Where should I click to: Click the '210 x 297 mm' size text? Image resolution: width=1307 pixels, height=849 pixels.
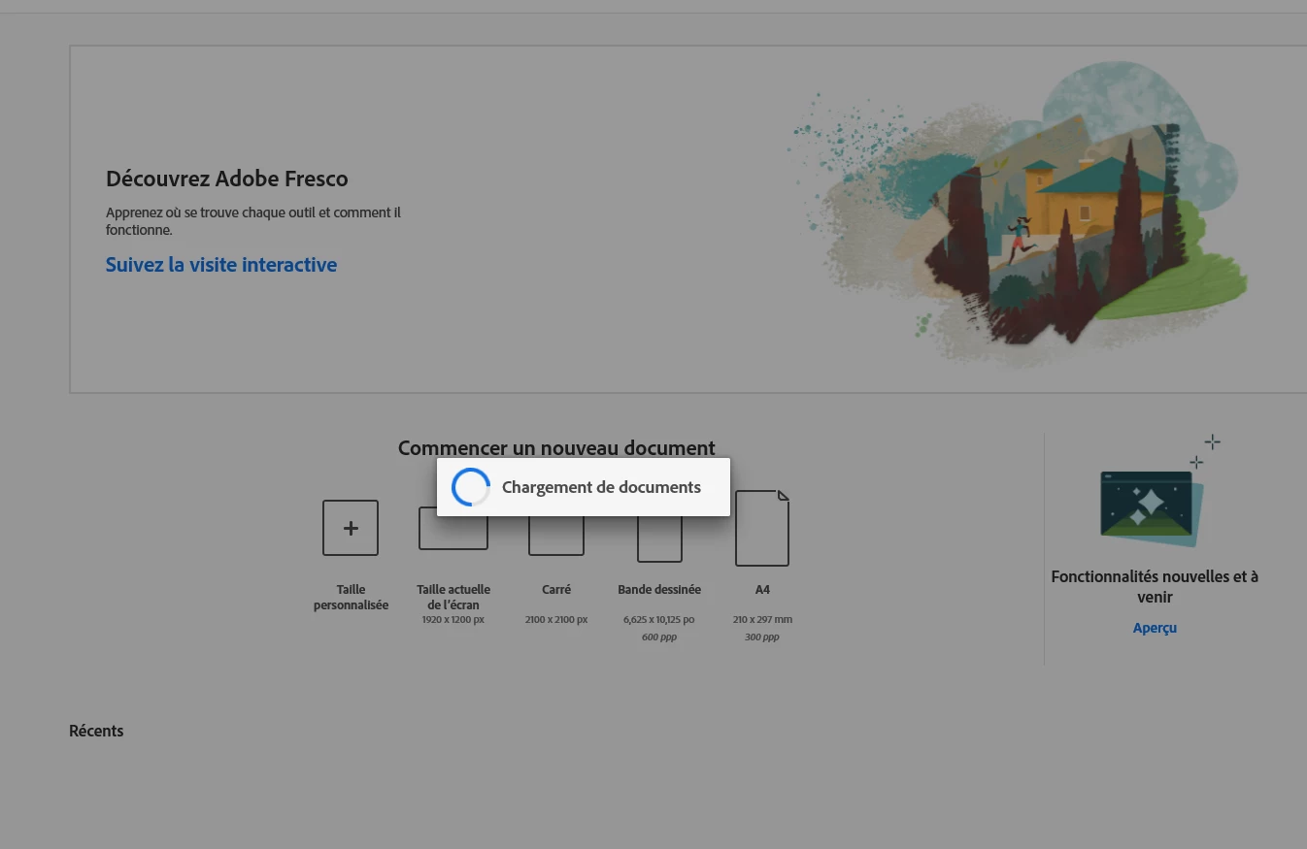click(762, 619)
